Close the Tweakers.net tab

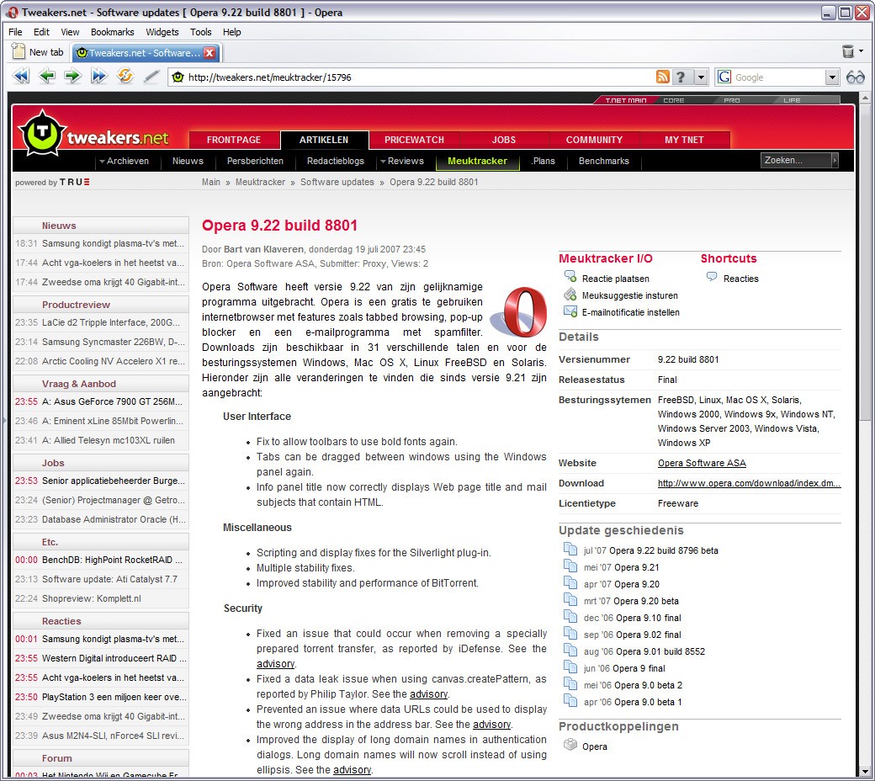(209, 53)
